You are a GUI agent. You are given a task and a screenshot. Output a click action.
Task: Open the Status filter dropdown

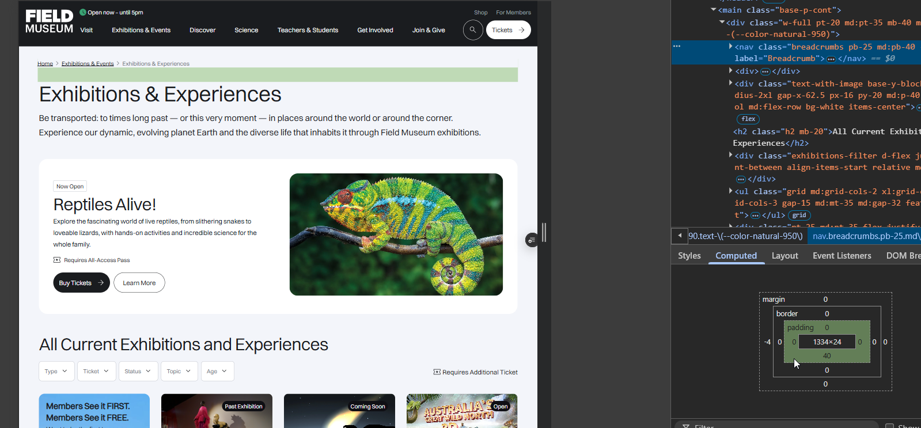138,372
